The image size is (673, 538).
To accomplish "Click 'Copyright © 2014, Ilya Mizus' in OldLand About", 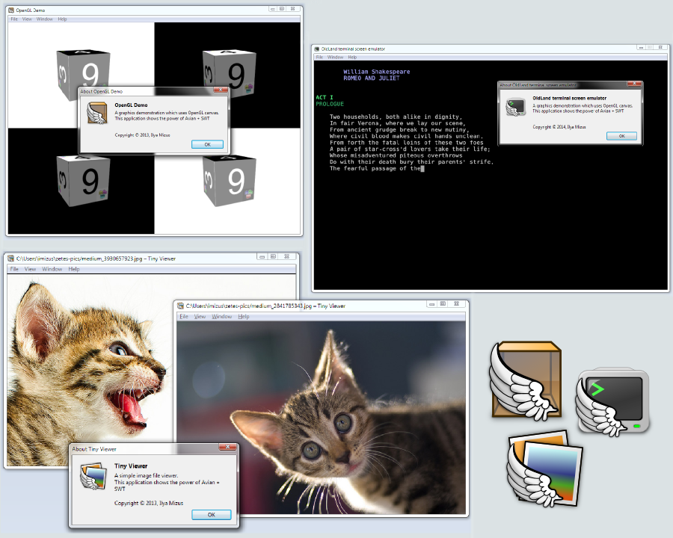I will (559, 127).
